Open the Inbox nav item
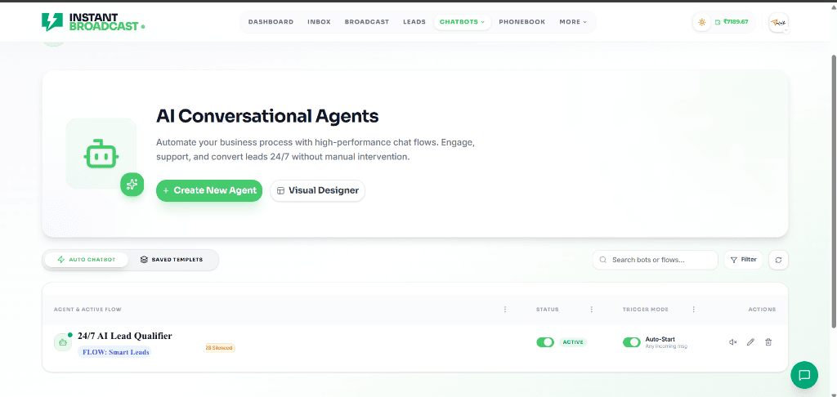 320,22
